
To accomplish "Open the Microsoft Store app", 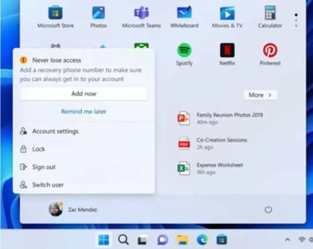I will pyautogui.click(x=56, y=17).
